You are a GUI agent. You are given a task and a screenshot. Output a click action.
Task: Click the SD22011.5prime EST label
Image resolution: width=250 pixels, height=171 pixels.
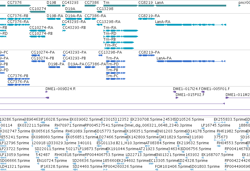pos(50,149)
